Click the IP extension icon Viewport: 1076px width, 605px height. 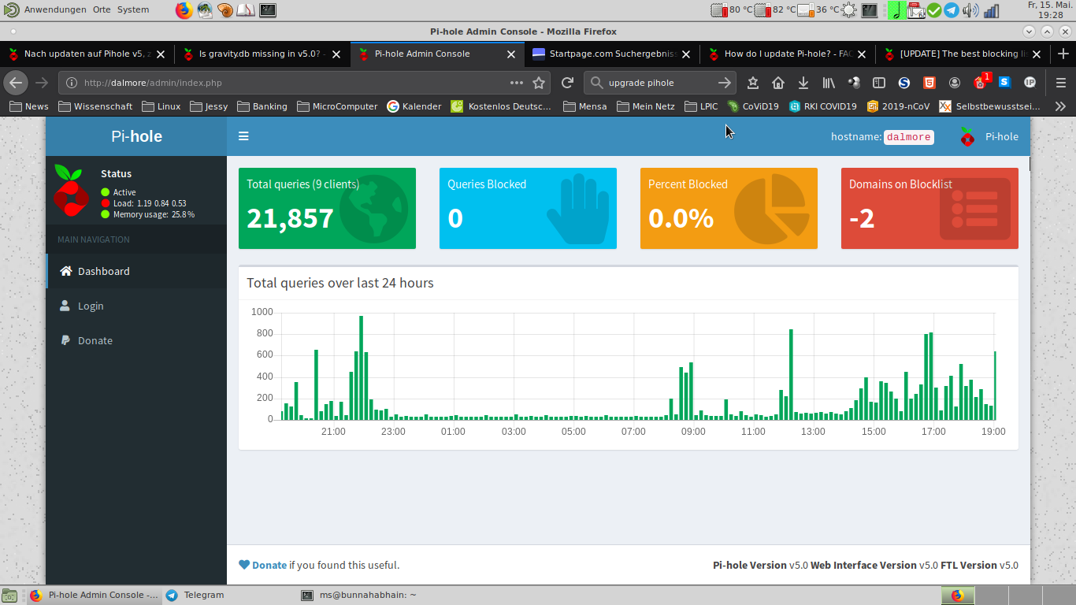tap(1030, 83)
